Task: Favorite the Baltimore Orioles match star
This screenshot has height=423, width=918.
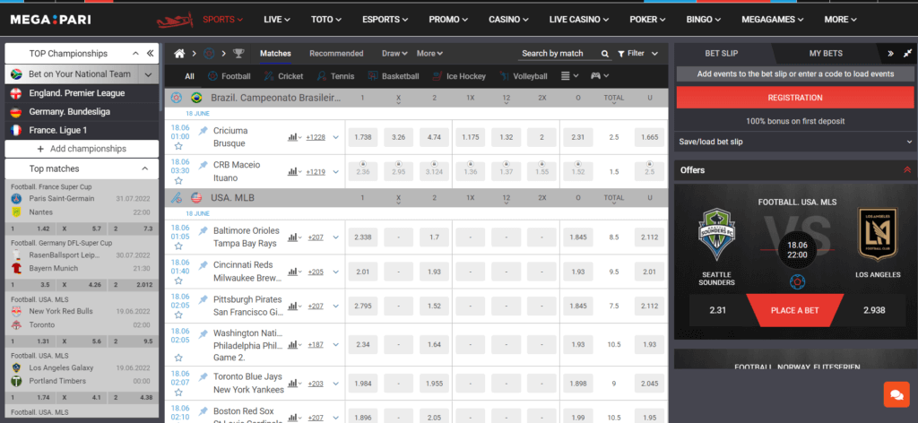Action: pyautogui.click(x=178, y=247)
